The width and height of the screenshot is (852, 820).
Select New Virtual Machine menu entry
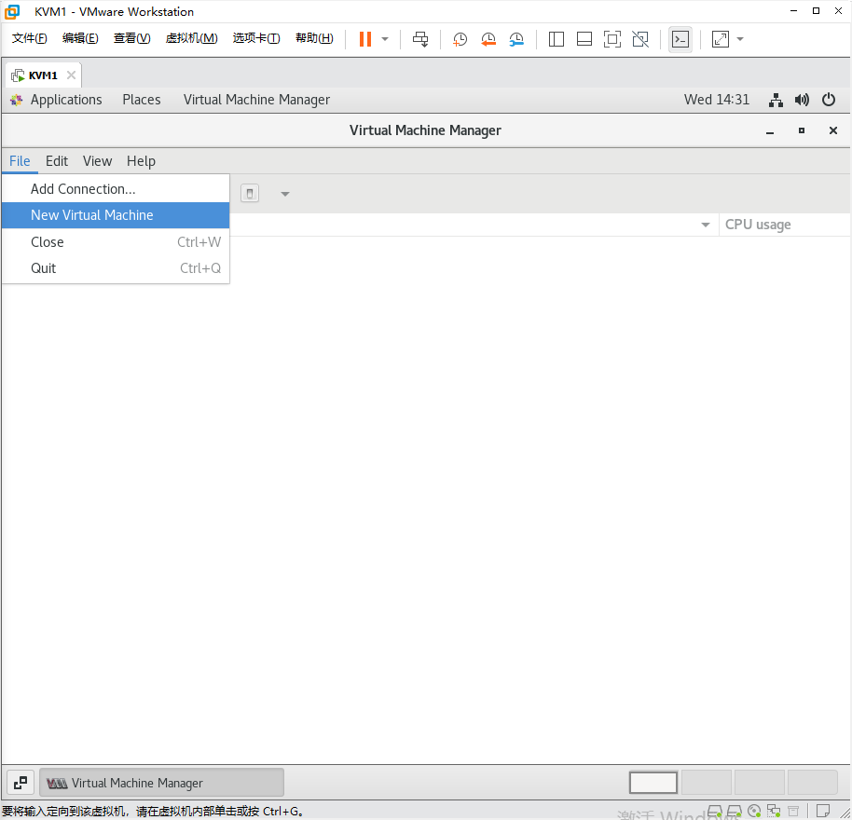116,215
